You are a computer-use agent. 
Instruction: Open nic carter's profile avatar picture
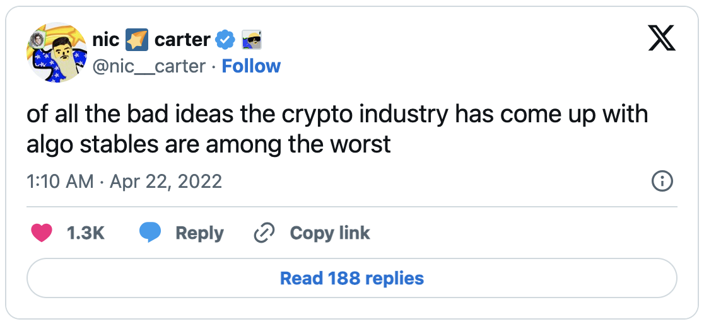tap(57, 52)
